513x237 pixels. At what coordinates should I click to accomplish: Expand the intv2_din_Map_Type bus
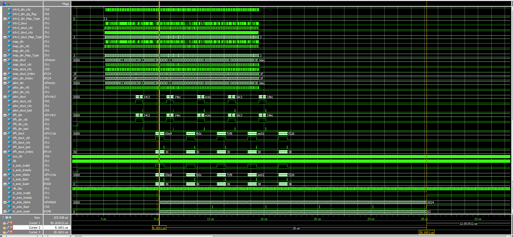(x=5, y=19)
